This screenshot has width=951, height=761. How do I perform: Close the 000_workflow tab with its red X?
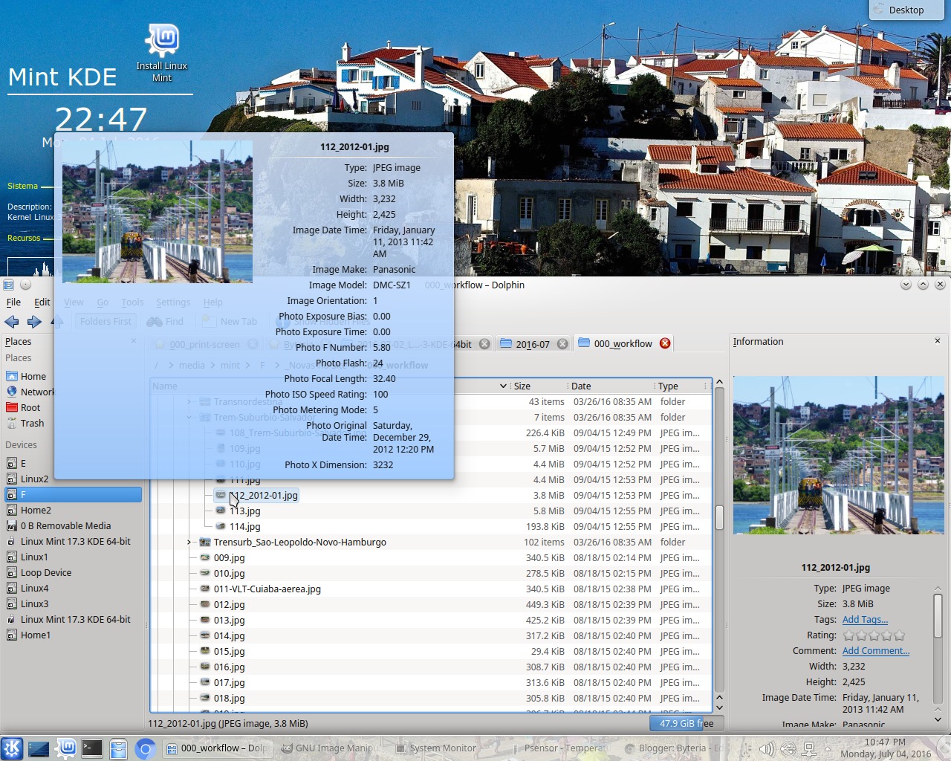(665, 343)
